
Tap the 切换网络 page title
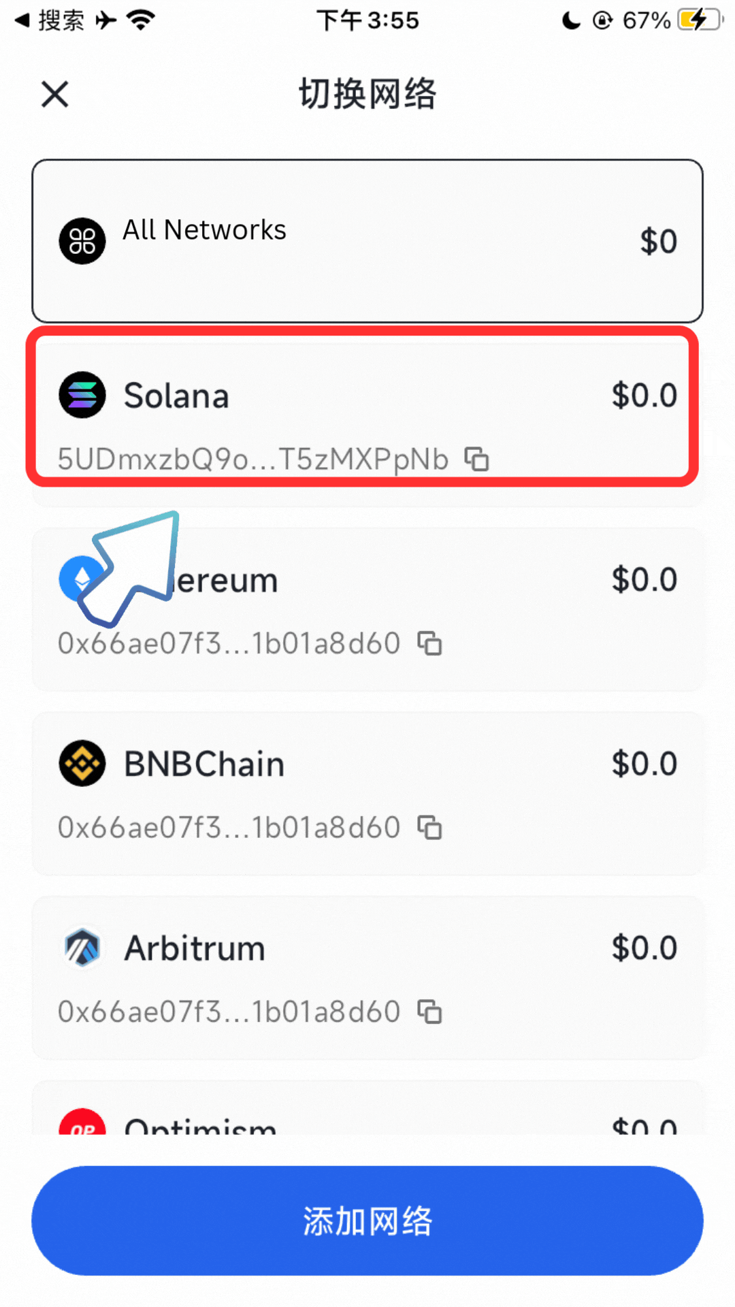click(x=367, y=94)
